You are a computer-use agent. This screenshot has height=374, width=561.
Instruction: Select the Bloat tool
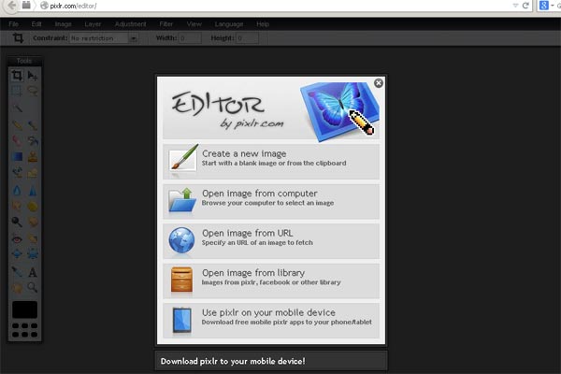coord(17,254)
